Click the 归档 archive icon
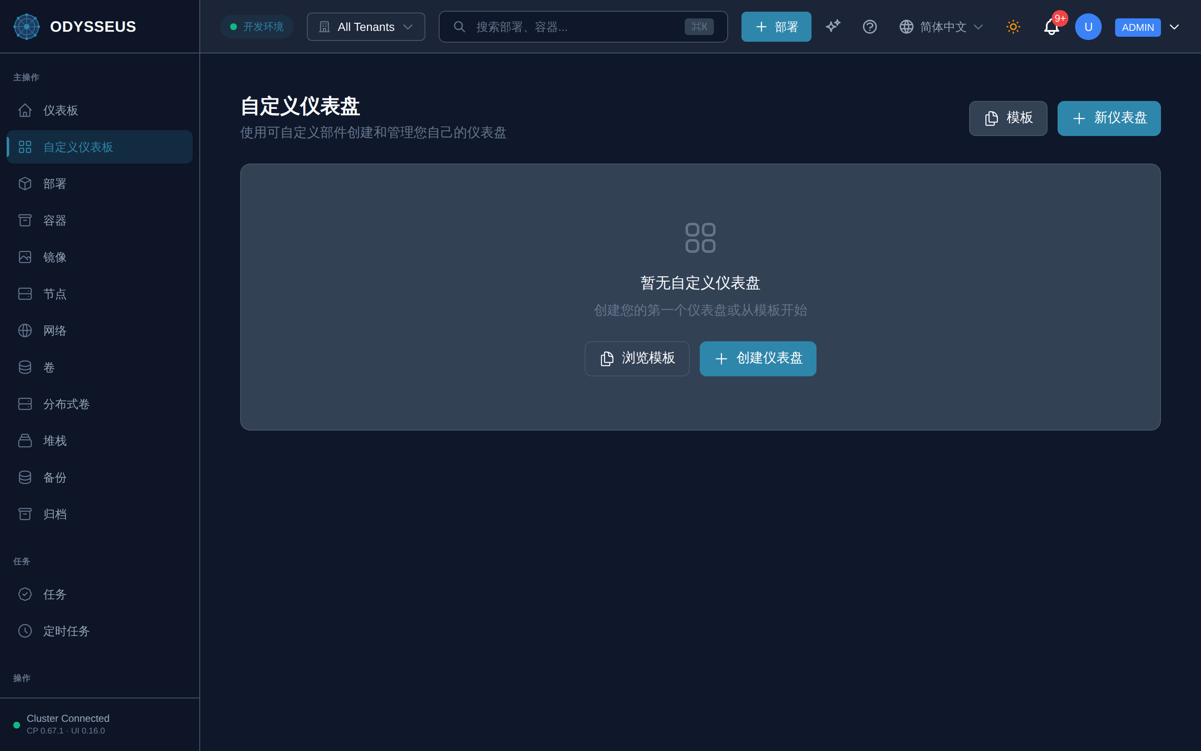 25,514
